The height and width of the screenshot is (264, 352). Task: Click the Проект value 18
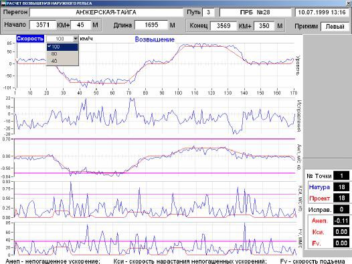point(341,198)
